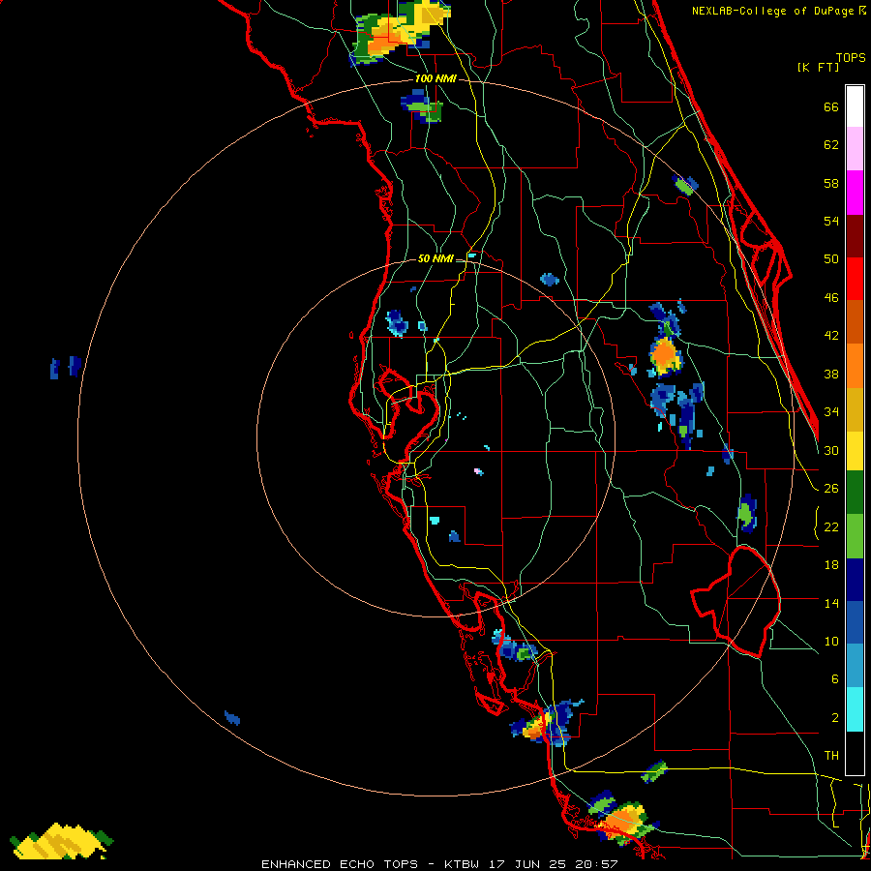871x871 pixels.
Task: Click the bright red legend color band
Action: click(x=855, y=279)
